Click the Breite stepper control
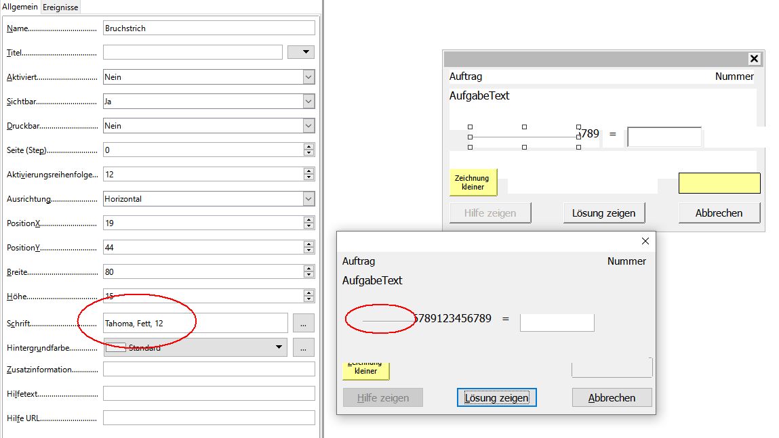Screen dimensions: 779x438 point(309,272)
